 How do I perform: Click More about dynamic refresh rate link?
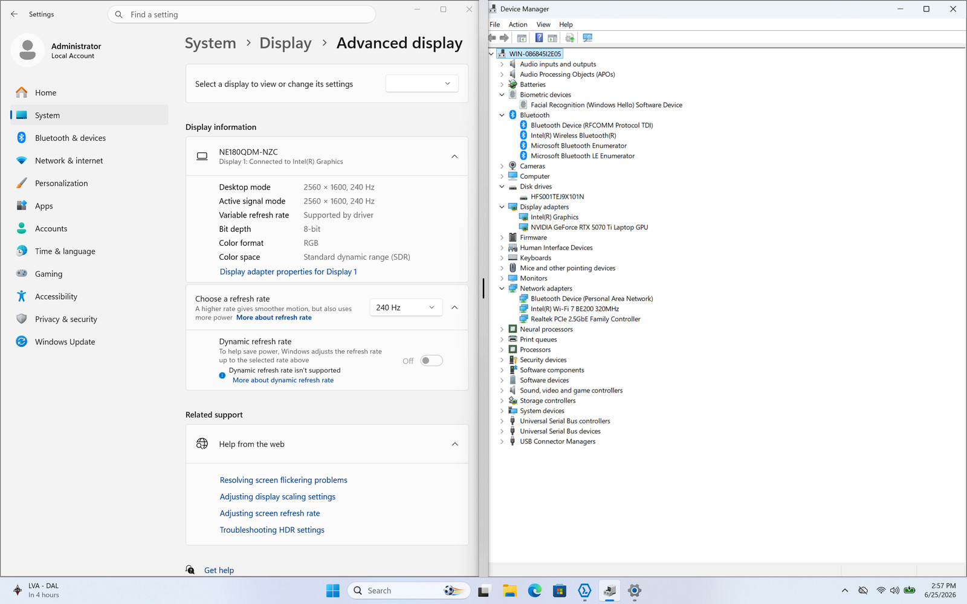pos(283,380)
